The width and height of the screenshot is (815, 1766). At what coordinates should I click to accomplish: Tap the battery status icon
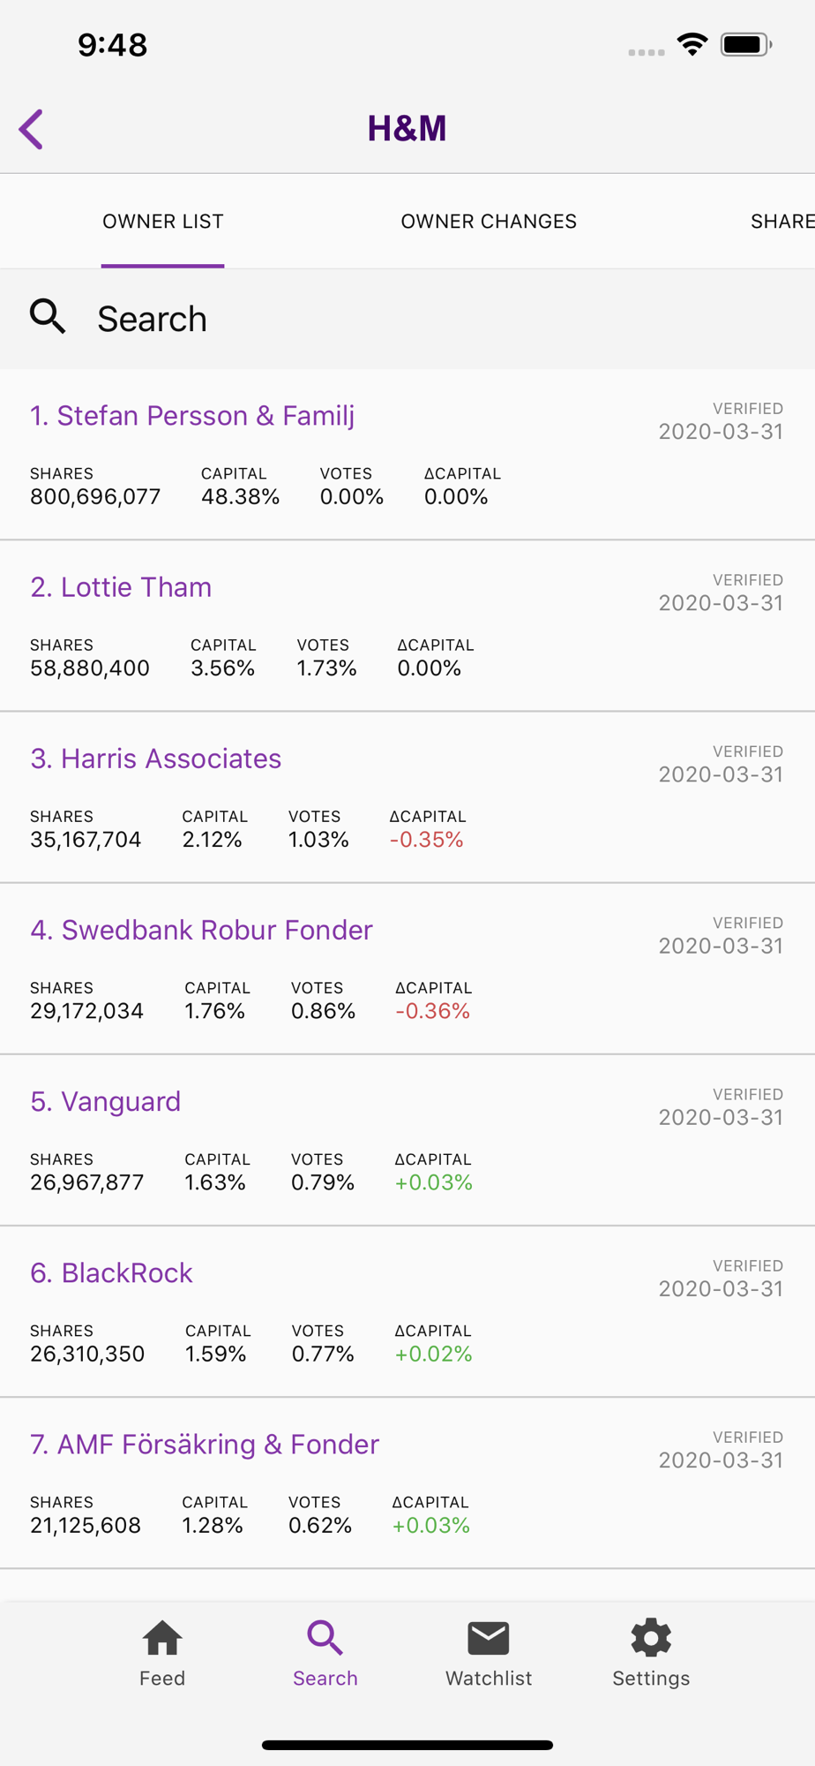(x=746, y=44)
